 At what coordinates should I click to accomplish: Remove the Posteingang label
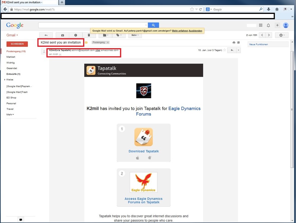[108, 43]
